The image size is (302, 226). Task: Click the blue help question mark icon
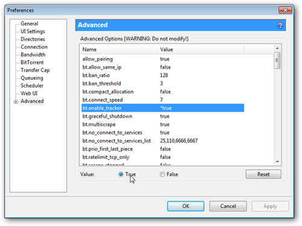(x=280, y=25)
